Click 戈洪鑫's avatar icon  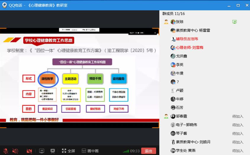tap(173, 56)
